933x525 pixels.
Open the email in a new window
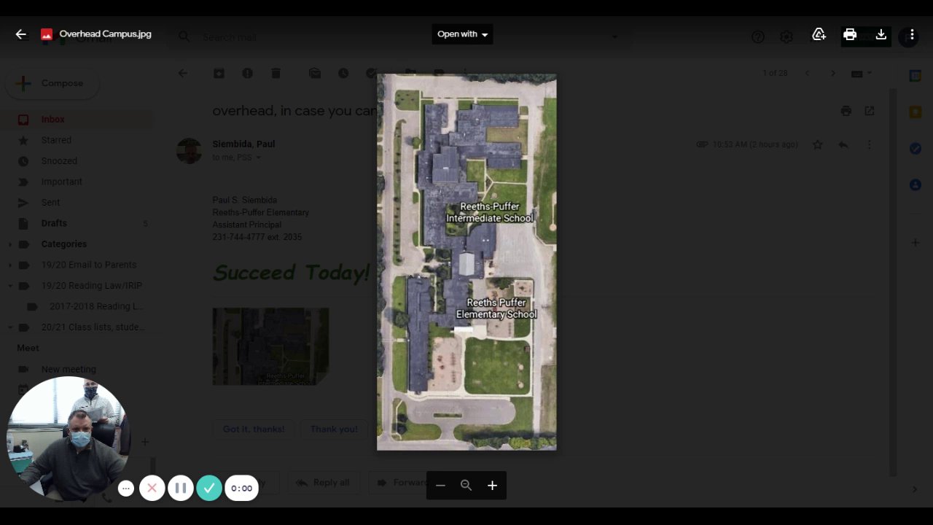point(870,111)
